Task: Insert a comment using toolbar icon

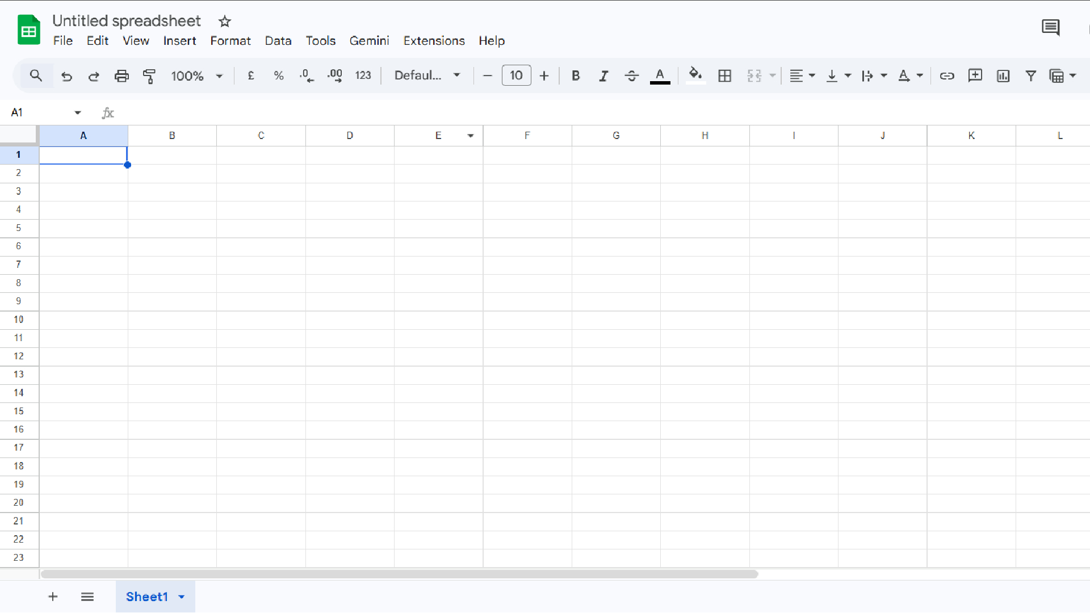Action: point(975,75)
